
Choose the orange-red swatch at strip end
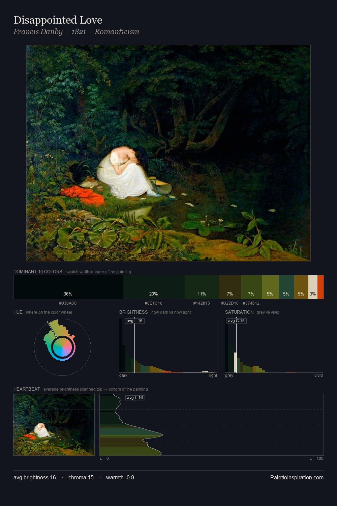pos(320,287)
